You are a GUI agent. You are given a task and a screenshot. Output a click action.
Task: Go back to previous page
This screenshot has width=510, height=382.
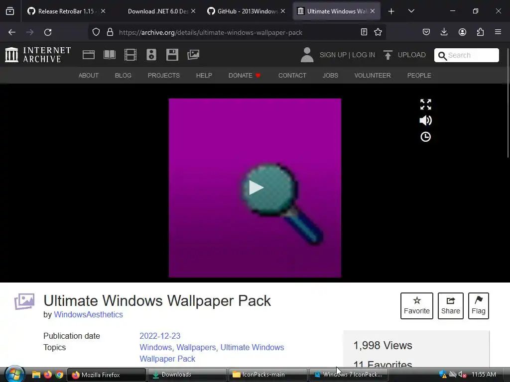(x=12, y=32)
